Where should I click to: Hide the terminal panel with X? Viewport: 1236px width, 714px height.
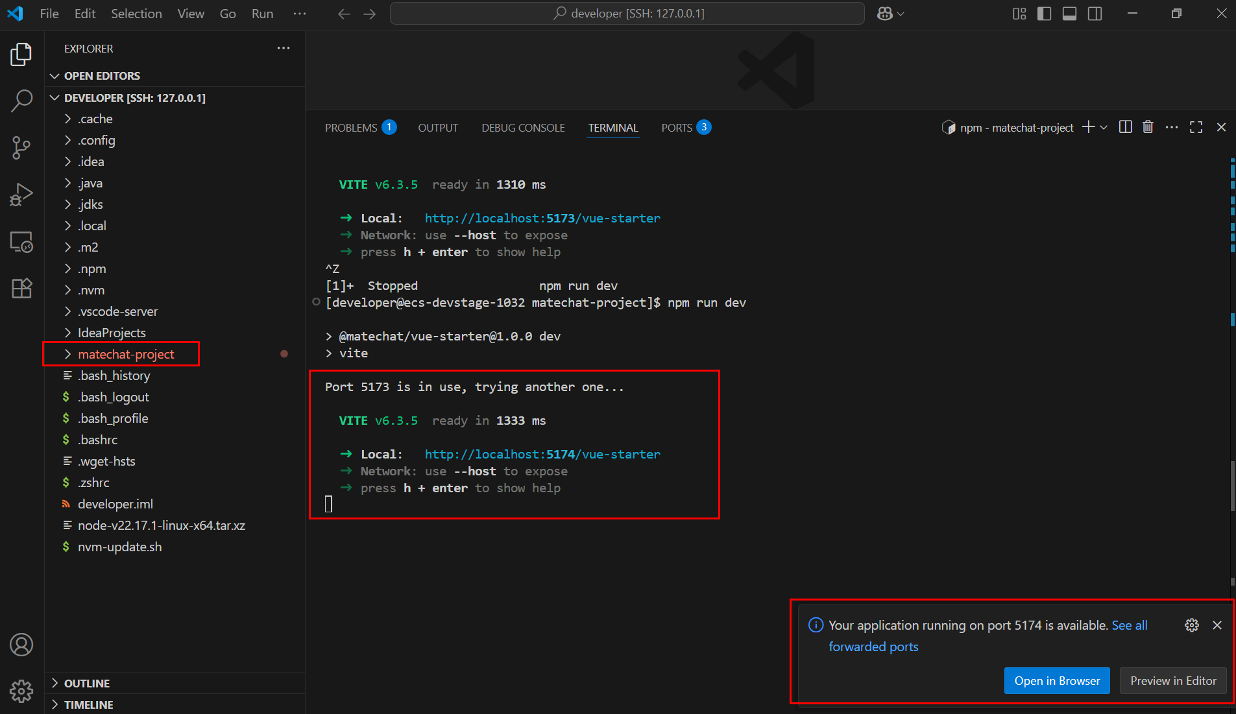(1221, 127)
